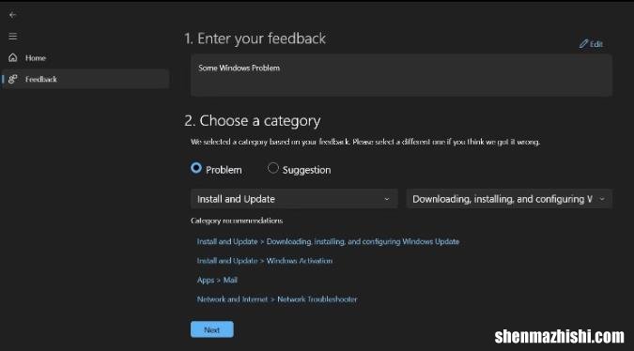Click the back arrow icon
The height and width of the screenshot is (351, 634).
12,15
